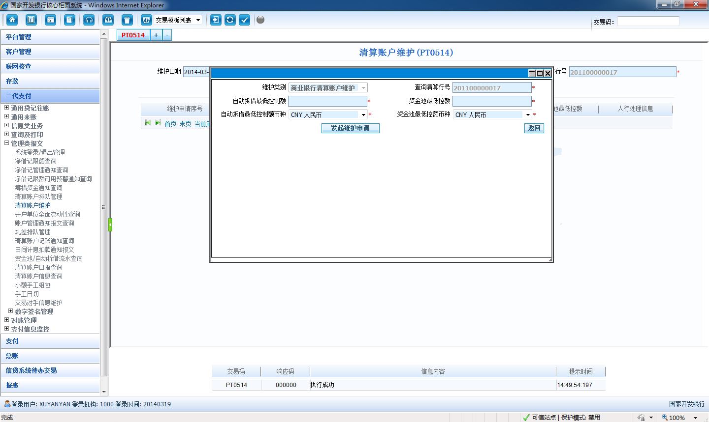Open 筹措资金通知查询 item

(38, 188)
